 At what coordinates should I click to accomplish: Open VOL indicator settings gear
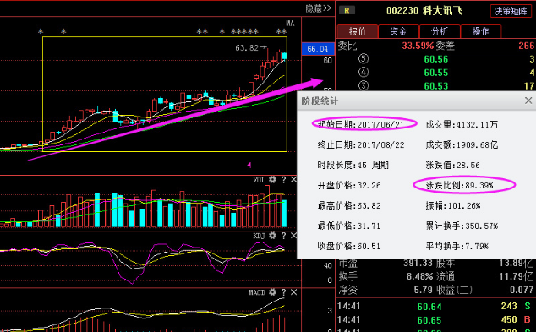pos(272,179)
